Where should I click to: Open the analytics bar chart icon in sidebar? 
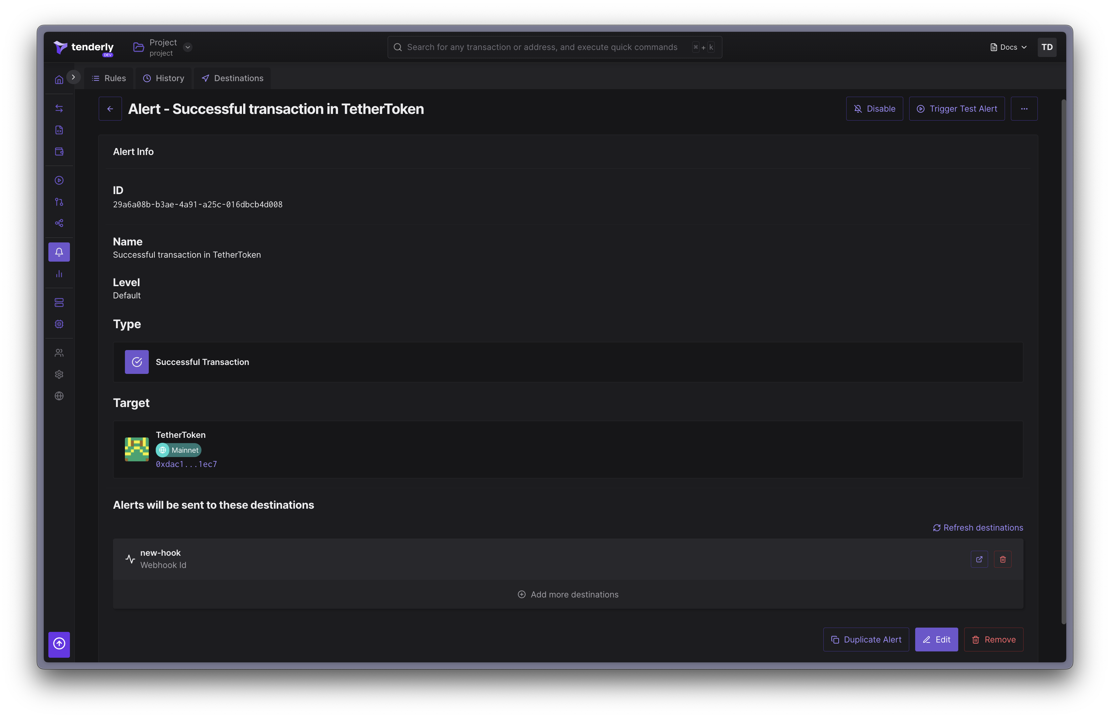point(59,274)
